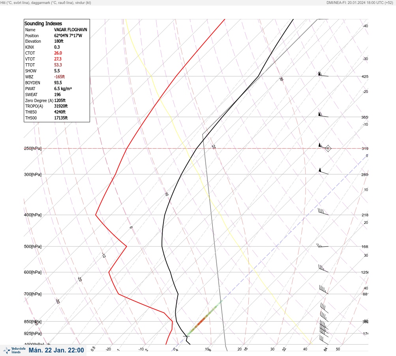Viewport: 396px width, 356px height.
Task: Click the station name 'VAGAR FLOGHAVN'
Action: click(x=70, y=30)
